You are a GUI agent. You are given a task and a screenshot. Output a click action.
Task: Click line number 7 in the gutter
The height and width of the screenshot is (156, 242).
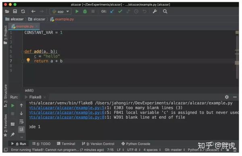pos(11,61)
